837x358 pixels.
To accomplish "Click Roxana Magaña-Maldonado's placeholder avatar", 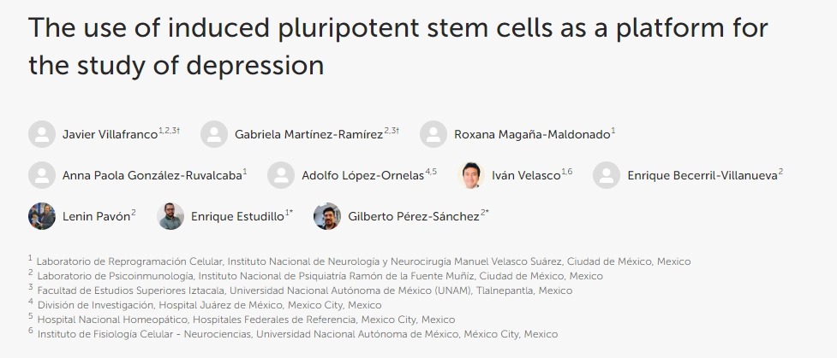I will coord(433,134).
